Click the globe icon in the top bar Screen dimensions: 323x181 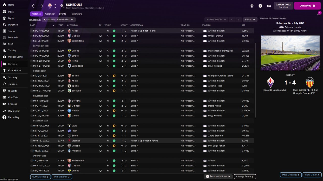pos(252,6)
